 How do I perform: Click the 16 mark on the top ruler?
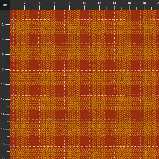pos(129,3)
